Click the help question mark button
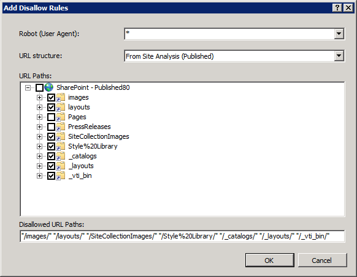The height and width of the screenshot is (277, 357). tap(337, 8)
